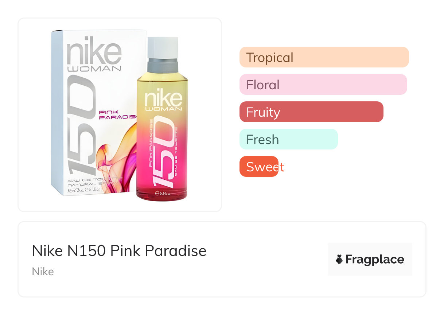This screenshot has height=315, width=444.
Task: Click the Fragplace perfume bottle icon
Action: [339, 259]
